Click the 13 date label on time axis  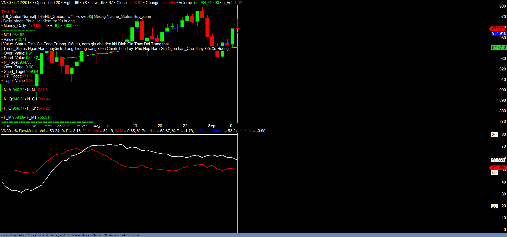pyautogui.click(x=135, y=126)
